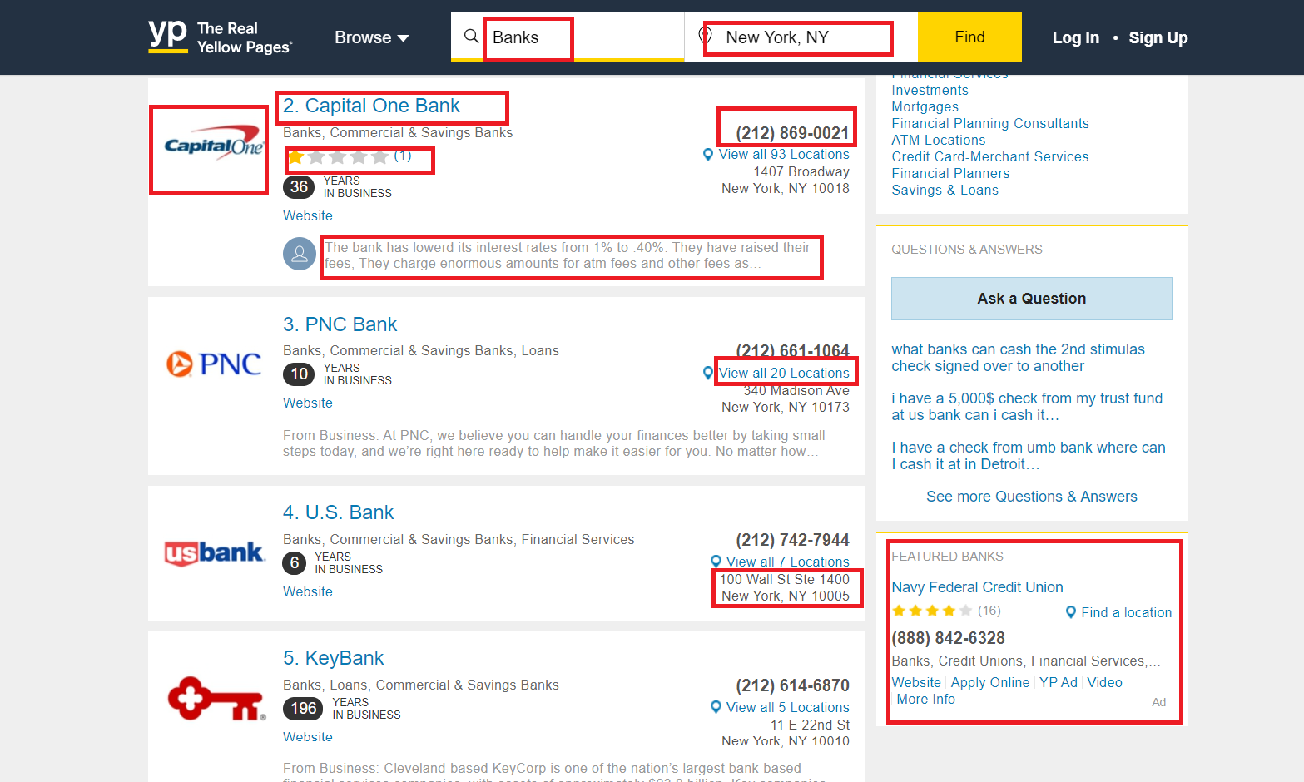Click address 1407 Broadway
This screenshot has width=1304, height=782.
point(801,171)
